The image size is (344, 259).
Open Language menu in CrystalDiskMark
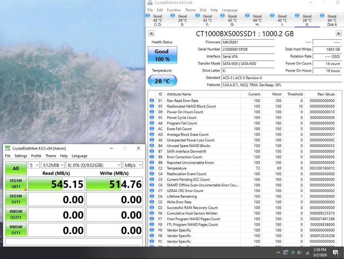click(79, 156)
